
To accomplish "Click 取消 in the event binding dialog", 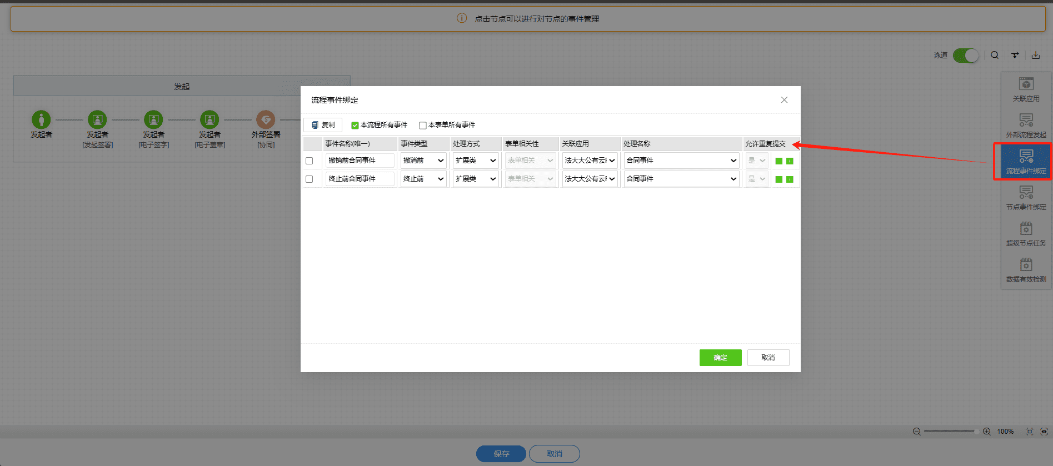I will [768, 358].
